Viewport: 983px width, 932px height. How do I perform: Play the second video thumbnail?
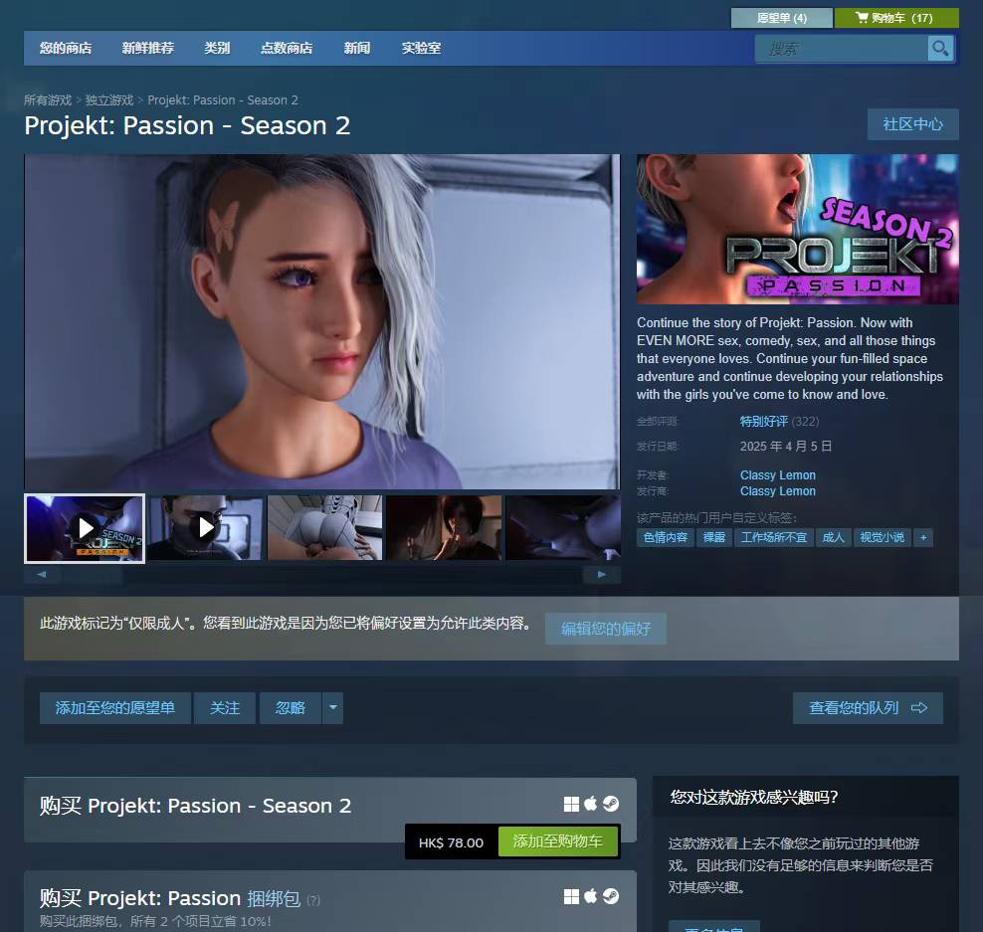click(x=205, y=528)
